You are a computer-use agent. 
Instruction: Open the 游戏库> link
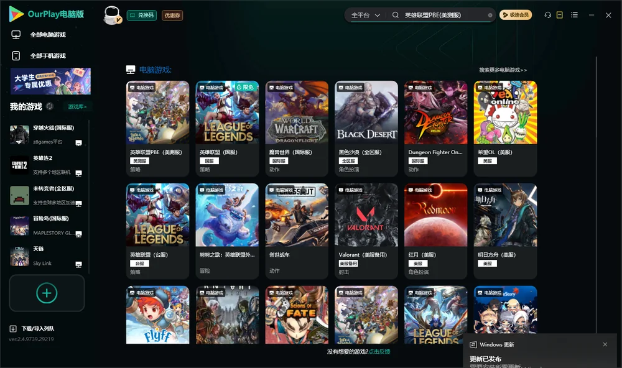coord(77,107)
